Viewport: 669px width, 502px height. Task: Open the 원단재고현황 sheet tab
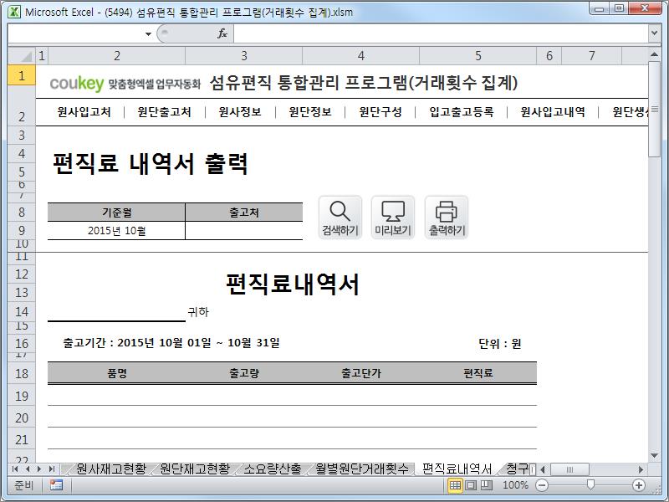[195, 469]
